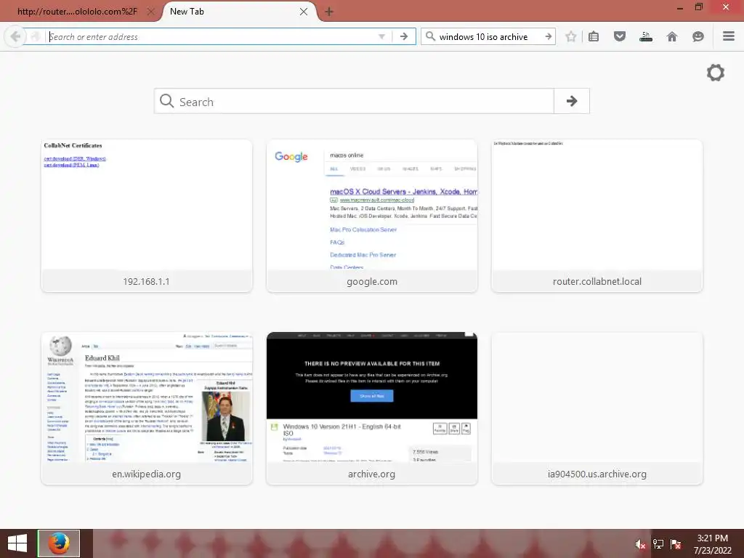Click the Windows Start button
This screenshot has height=558, width=744.
(17, 543)
